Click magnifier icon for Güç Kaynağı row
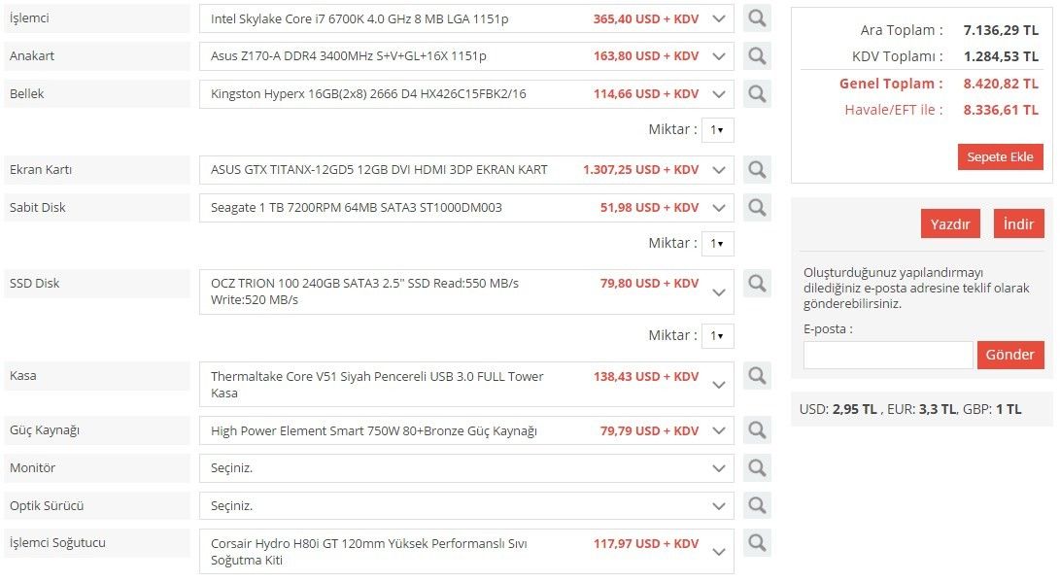The width and height of the screenshot is (1060, 582). (757, 430)
